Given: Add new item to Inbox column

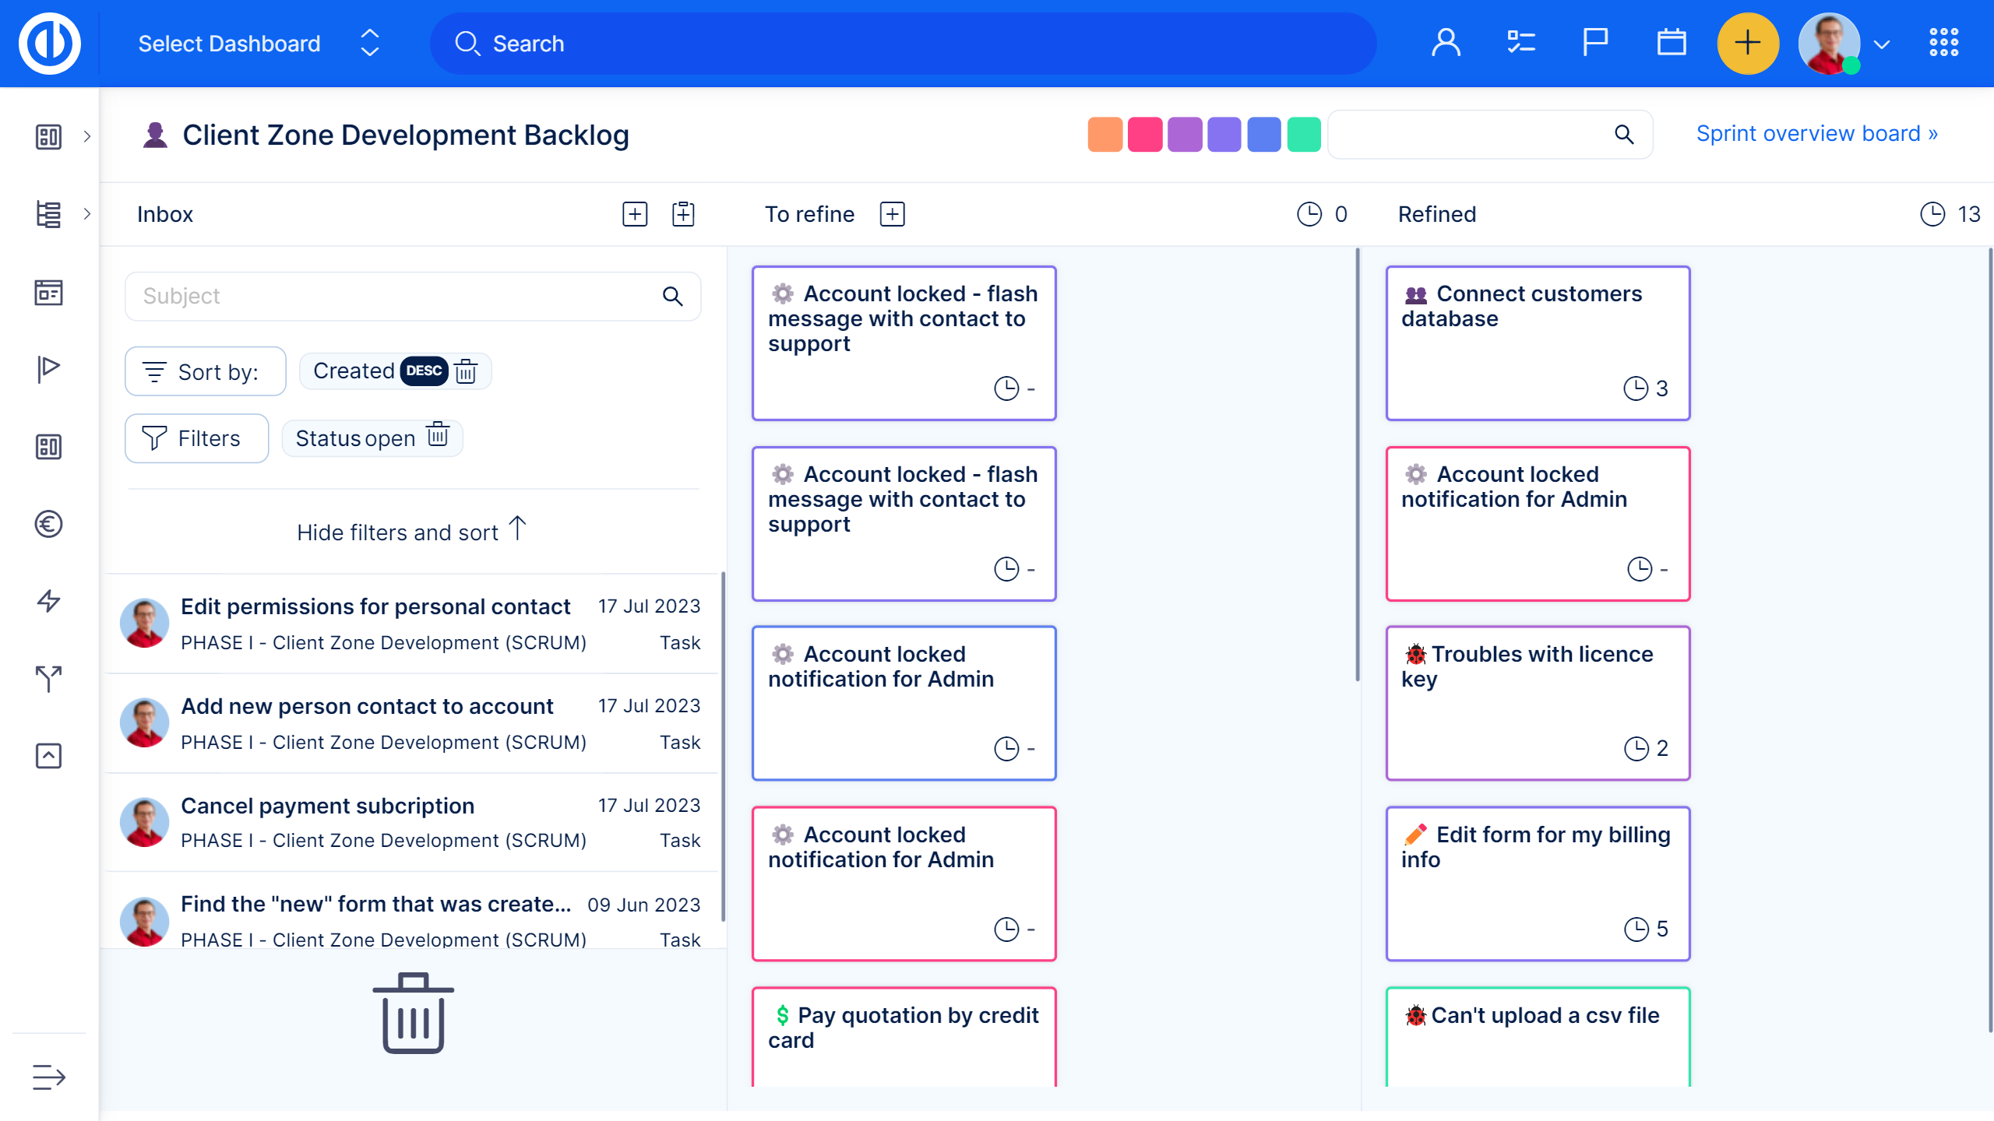Looking at the screenshot, I should point(635,214).
